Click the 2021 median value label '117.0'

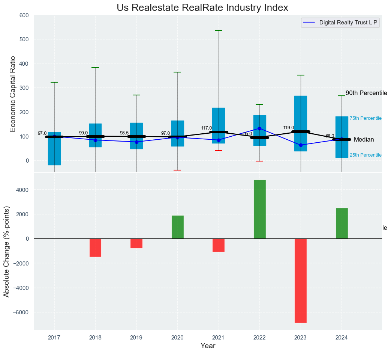[206, 128]
